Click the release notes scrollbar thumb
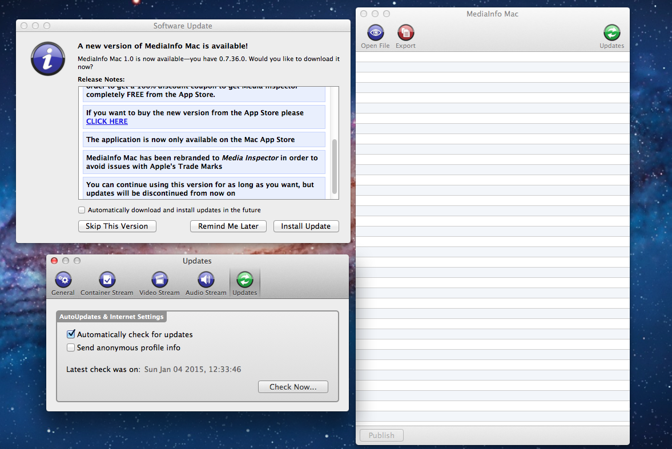The width and height of the screenshot is (672, 449). tap(334, 166)
